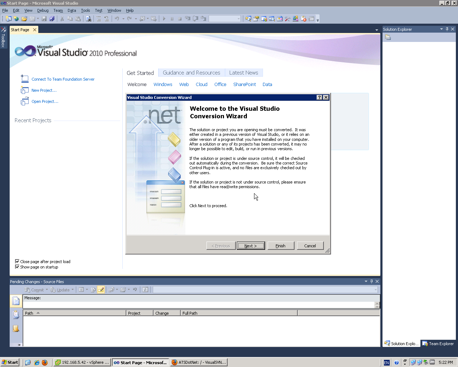458x367 pixels.
Task: Open the toolbar options overflow dropdown
Action: [318, 19]
